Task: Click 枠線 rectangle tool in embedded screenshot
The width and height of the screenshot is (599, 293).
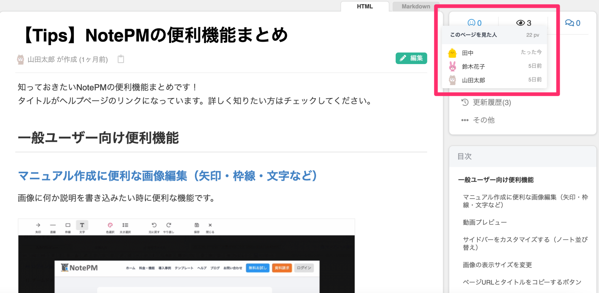Action: click(x=68, y=227)
